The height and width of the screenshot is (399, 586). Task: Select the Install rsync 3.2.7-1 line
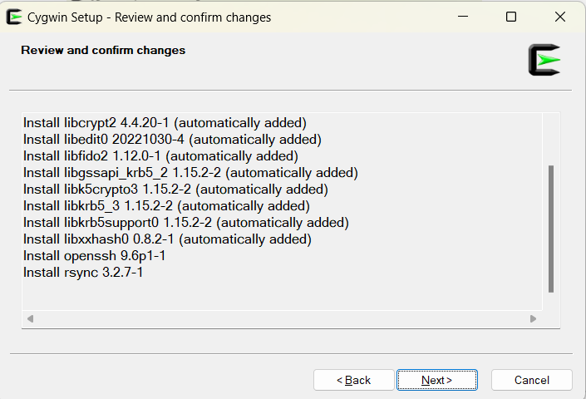pyautogui.click(x=83, y=273)
